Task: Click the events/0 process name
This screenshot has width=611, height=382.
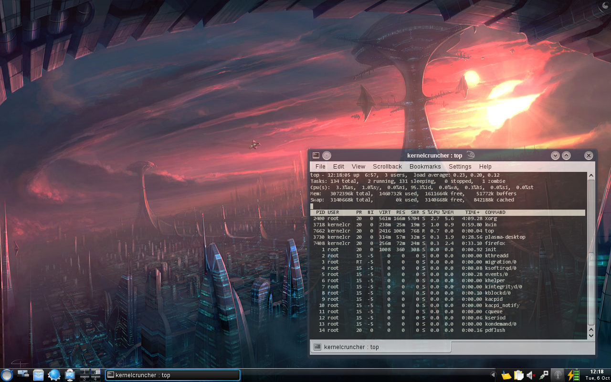Action: [x=496, y=275]
